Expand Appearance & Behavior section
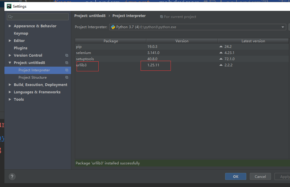290x187 pixels. click(10, 26)
